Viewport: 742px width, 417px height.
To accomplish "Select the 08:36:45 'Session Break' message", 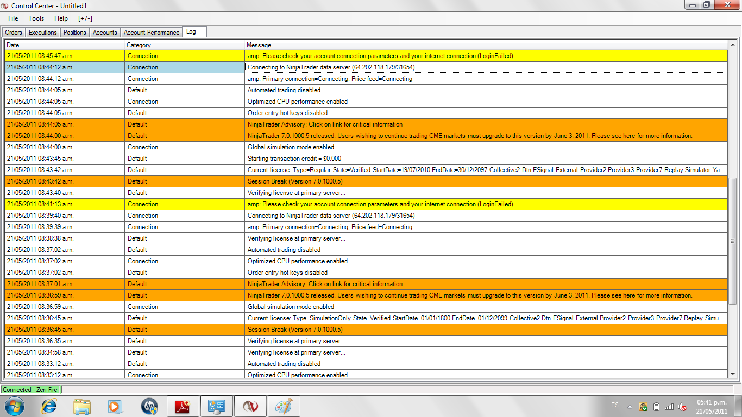I will pyautogui.click(x=486, y=330).
